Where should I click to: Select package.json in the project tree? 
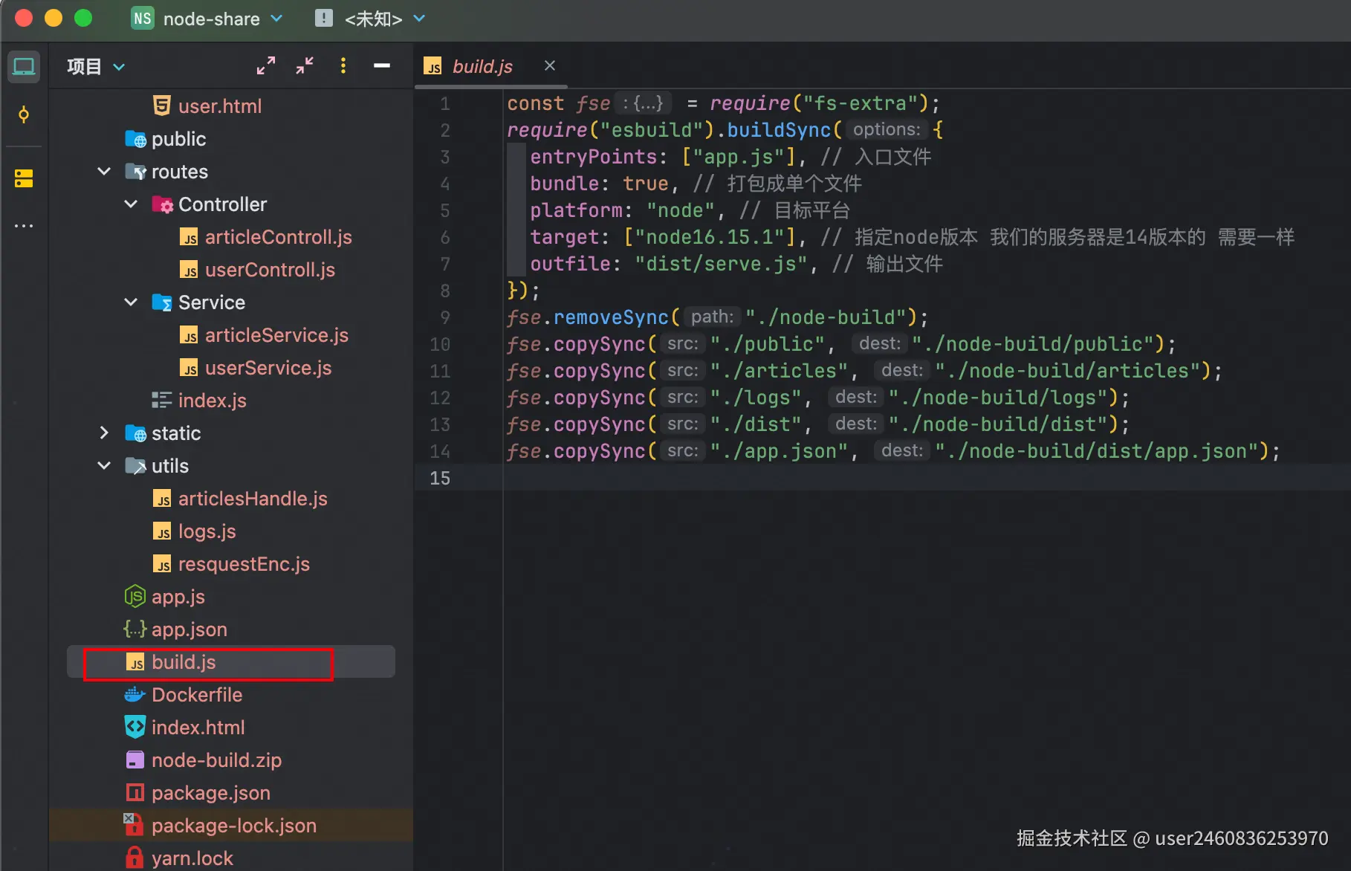click(210, 793)
